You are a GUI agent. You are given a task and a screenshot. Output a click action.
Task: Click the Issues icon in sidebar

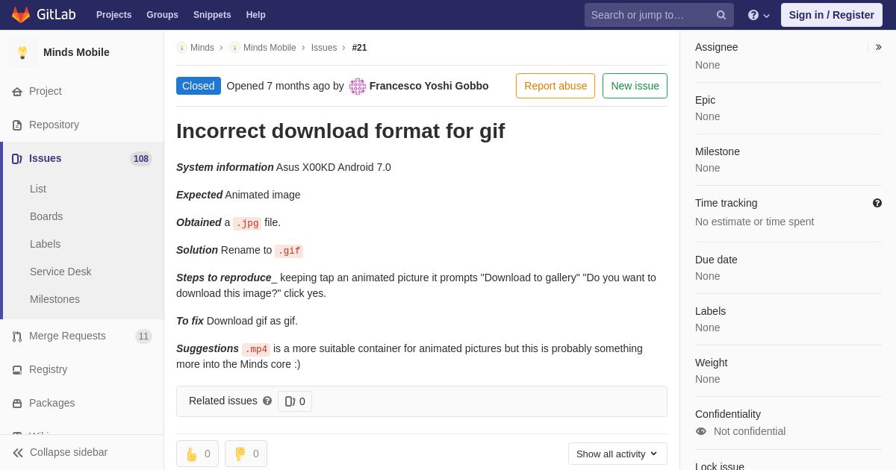(17, 159)
